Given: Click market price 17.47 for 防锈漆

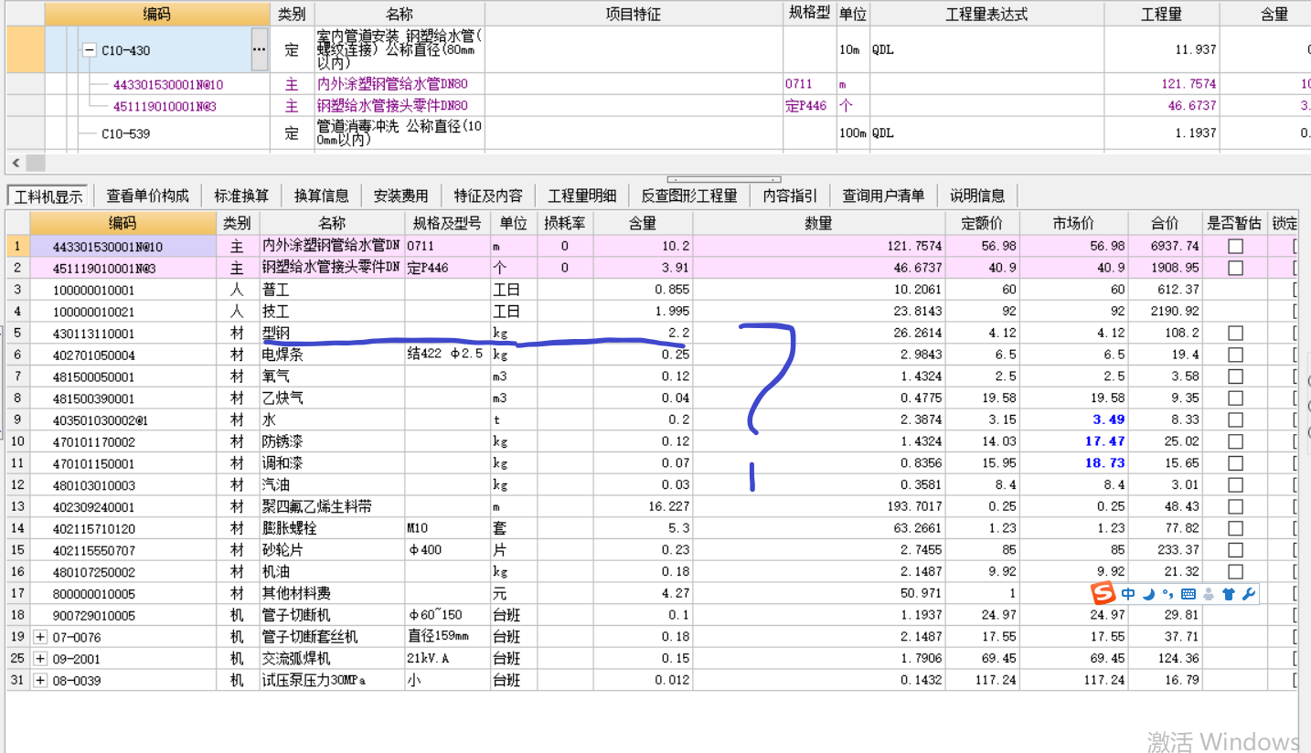Looking at the screenshot, I should (1073, 441).
